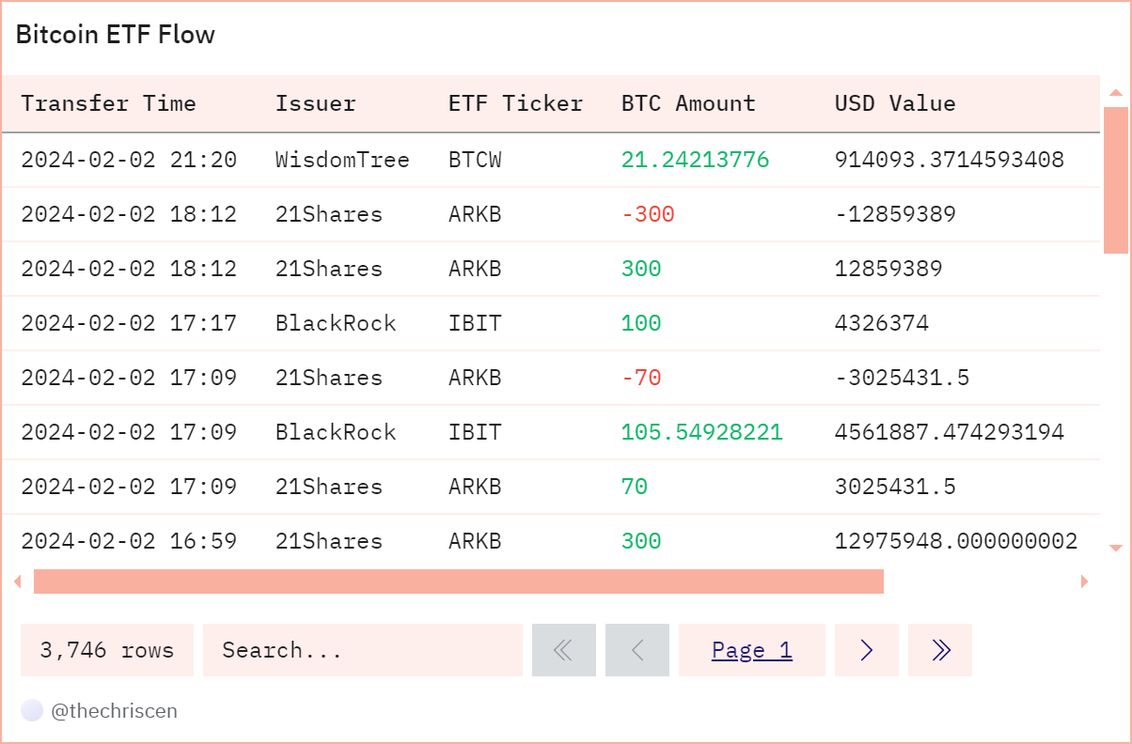Select IBIT in the 105.54928221 row

pos(475,432)
